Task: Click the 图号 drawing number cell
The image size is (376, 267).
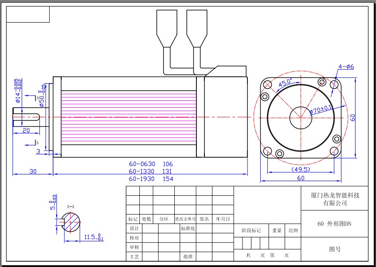Action: tap(335, 249)
